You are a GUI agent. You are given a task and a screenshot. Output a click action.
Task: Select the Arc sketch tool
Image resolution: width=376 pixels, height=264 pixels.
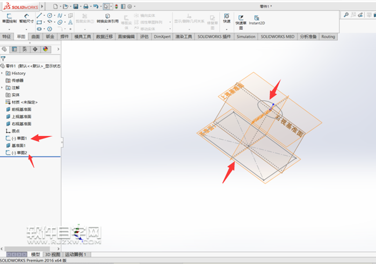tap(49, 22)
